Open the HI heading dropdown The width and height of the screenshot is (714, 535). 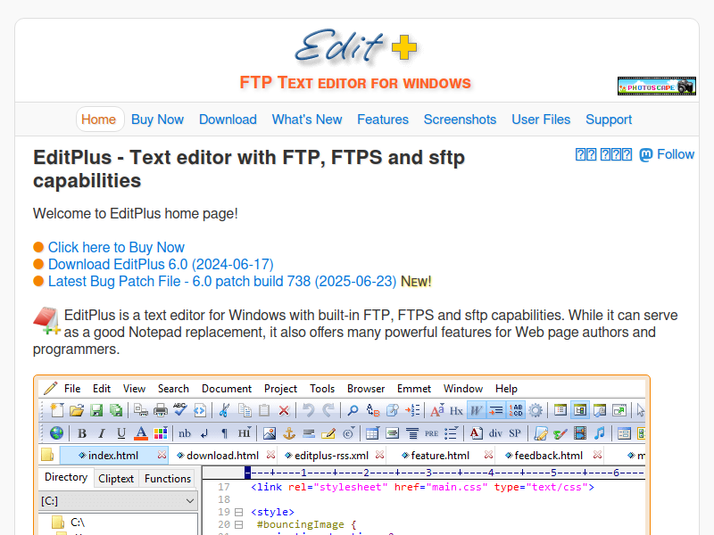[x=244, y=433]
